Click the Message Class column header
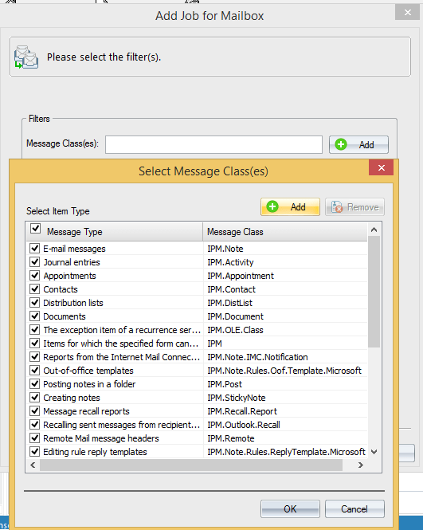Screen dimensions: 423x530 pos(285,232)
